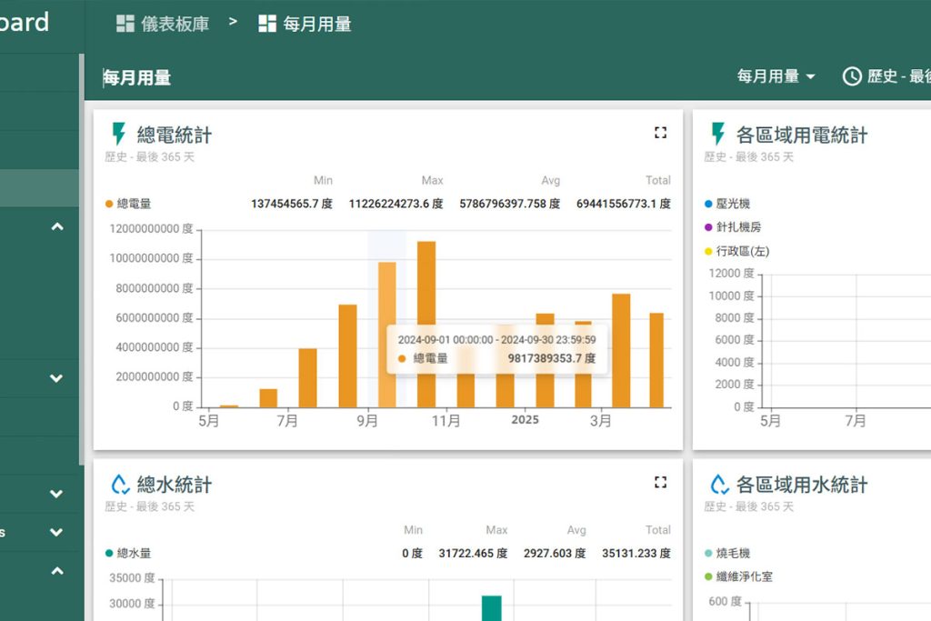Viewport: 931px width, 621px height.
Task: Toggle 壓光機 series visibility
Action: click(733, 205)
